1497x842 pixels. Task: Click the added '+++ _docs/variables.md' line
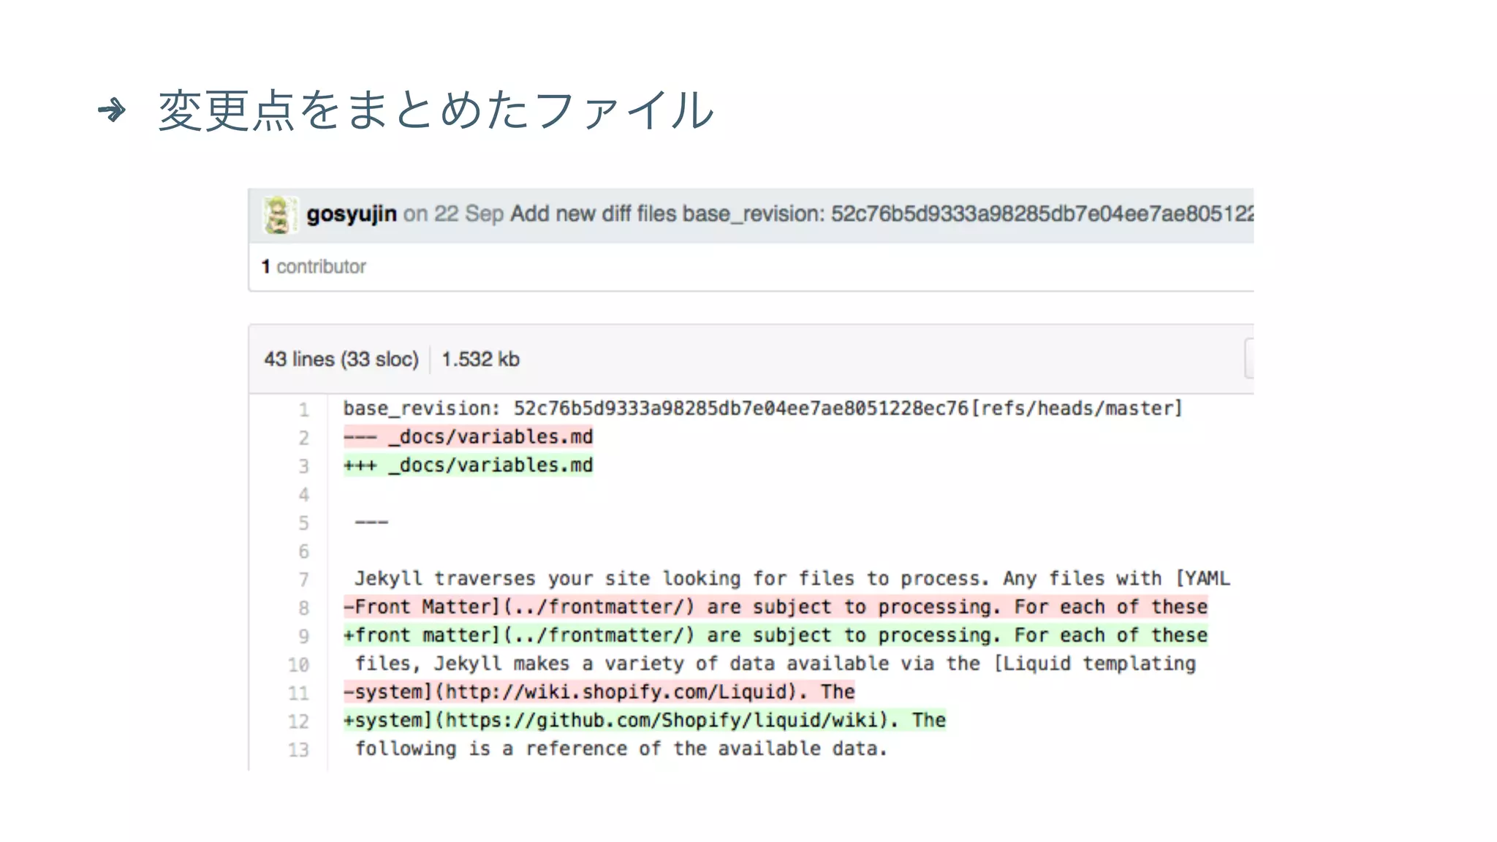[x=468, y=466]
